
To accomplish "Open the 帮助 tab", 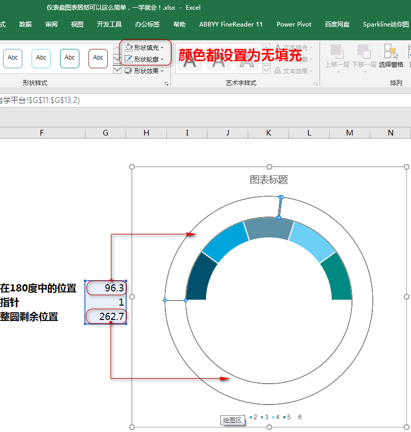I will [x=180, y=24].
